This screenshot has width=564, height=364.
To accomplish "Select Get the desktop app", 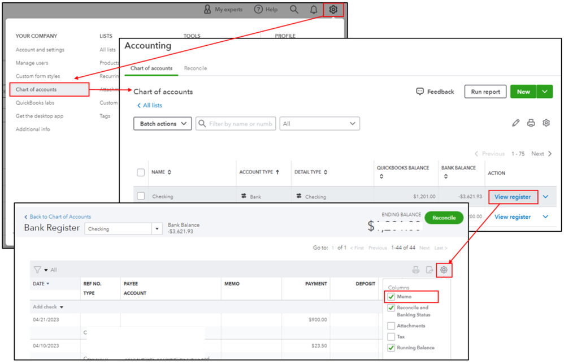I will click(x=40, y=116).
